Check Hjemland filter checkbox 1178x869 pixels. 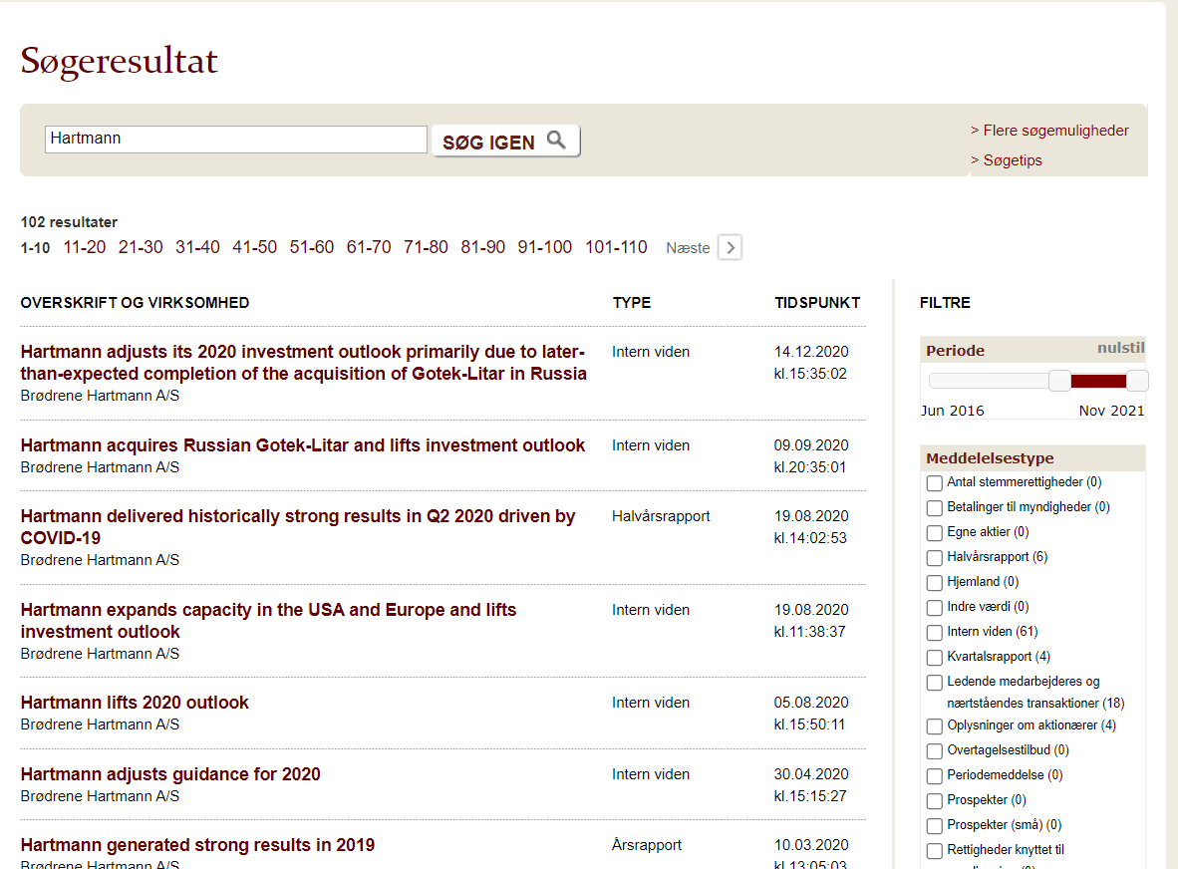tap(935, 583)
